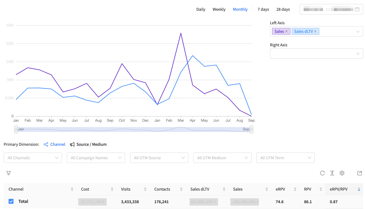
Task: Uncheck the Total row checkbox
Action: pyautogui.click(x=11, y=201)
